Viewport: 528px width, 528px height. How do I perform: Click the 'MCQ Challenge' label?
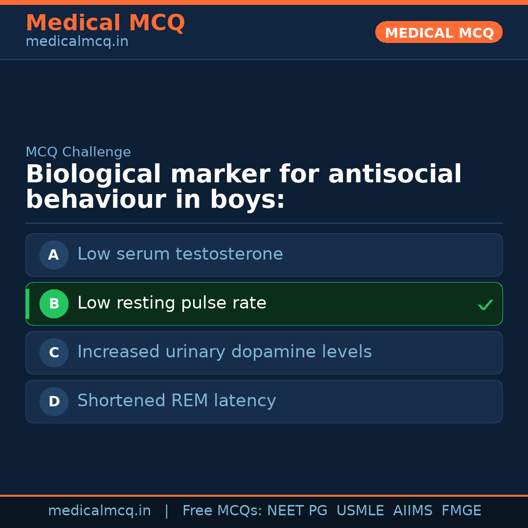[x=78, y=152]
